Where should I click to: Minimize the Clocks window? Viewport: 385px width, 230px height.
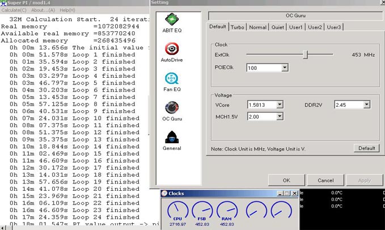click(x=280, y=194)
